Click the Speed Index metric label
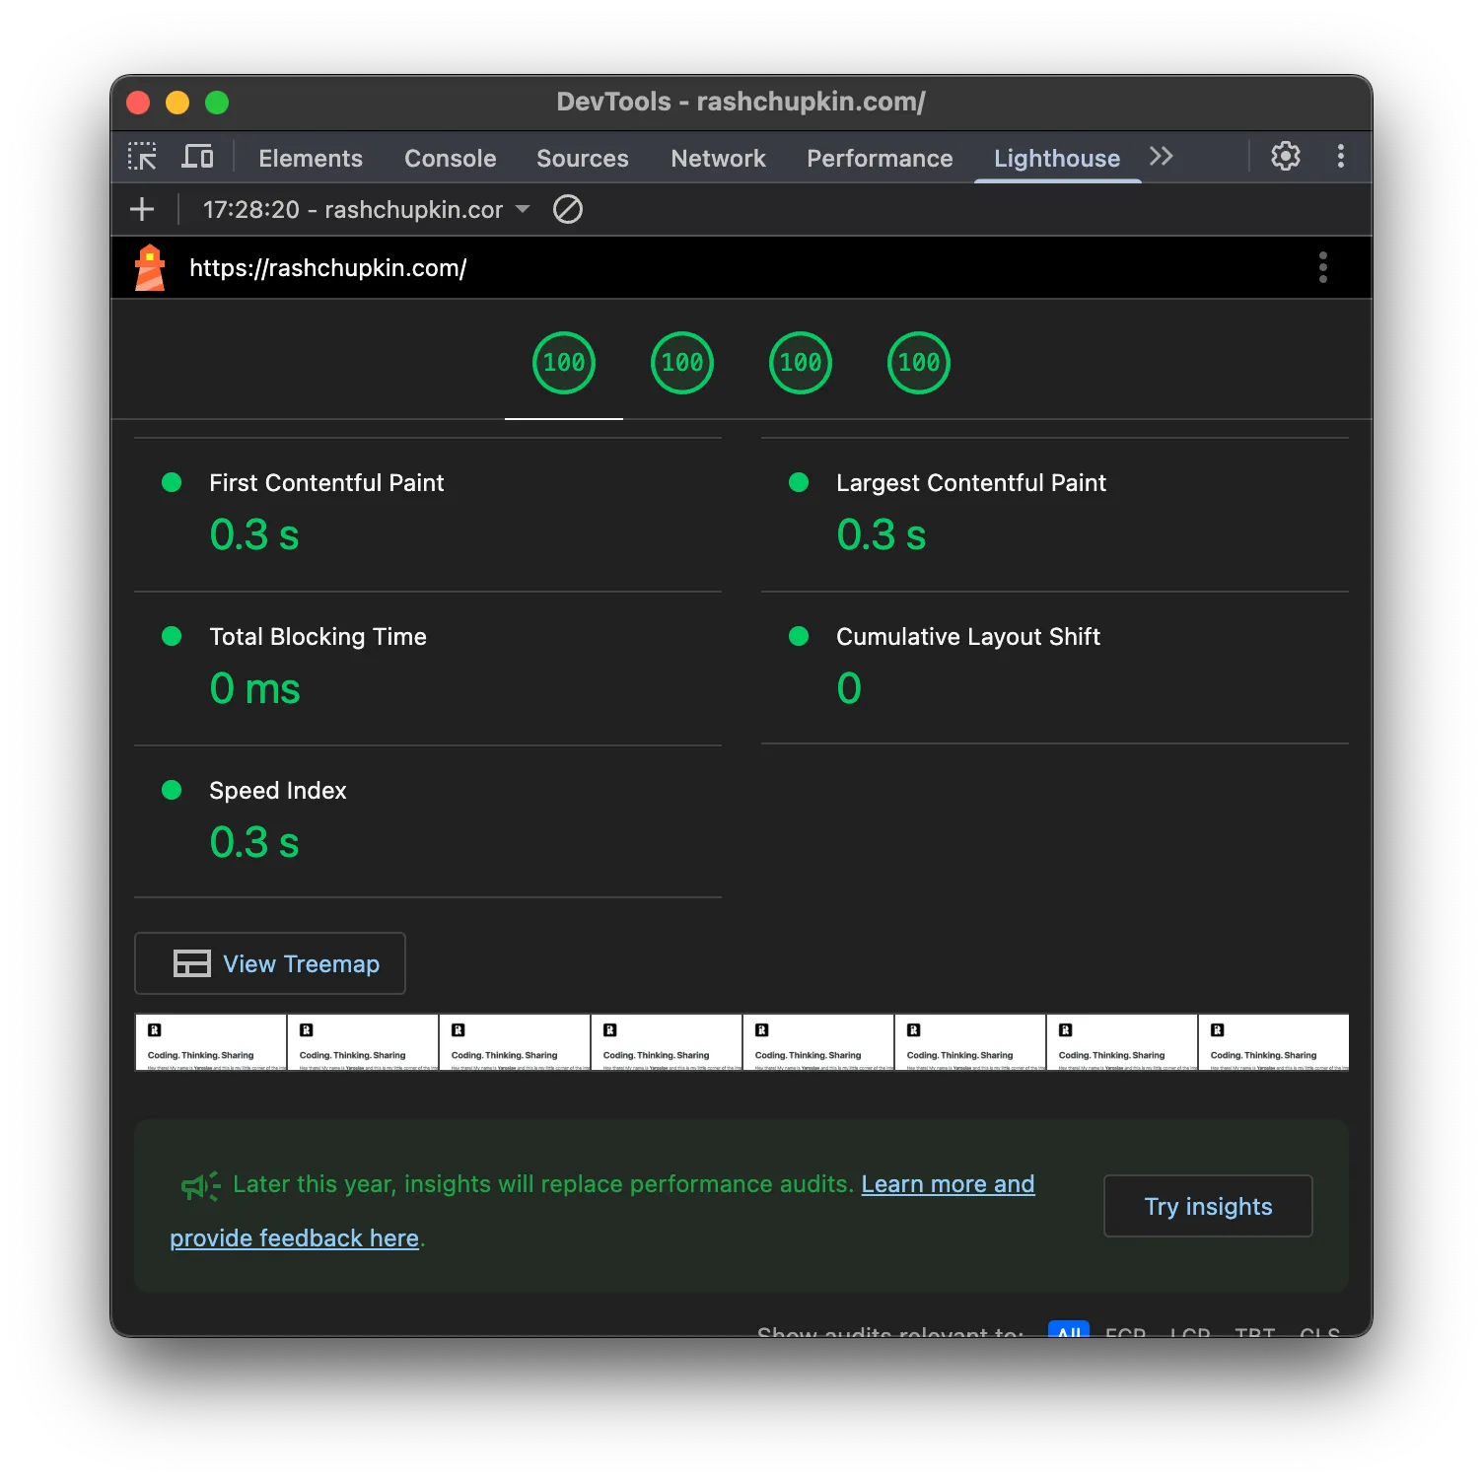Image resolution: width=1483 pixels, height=1483 pixels. (x=278, y=790)
